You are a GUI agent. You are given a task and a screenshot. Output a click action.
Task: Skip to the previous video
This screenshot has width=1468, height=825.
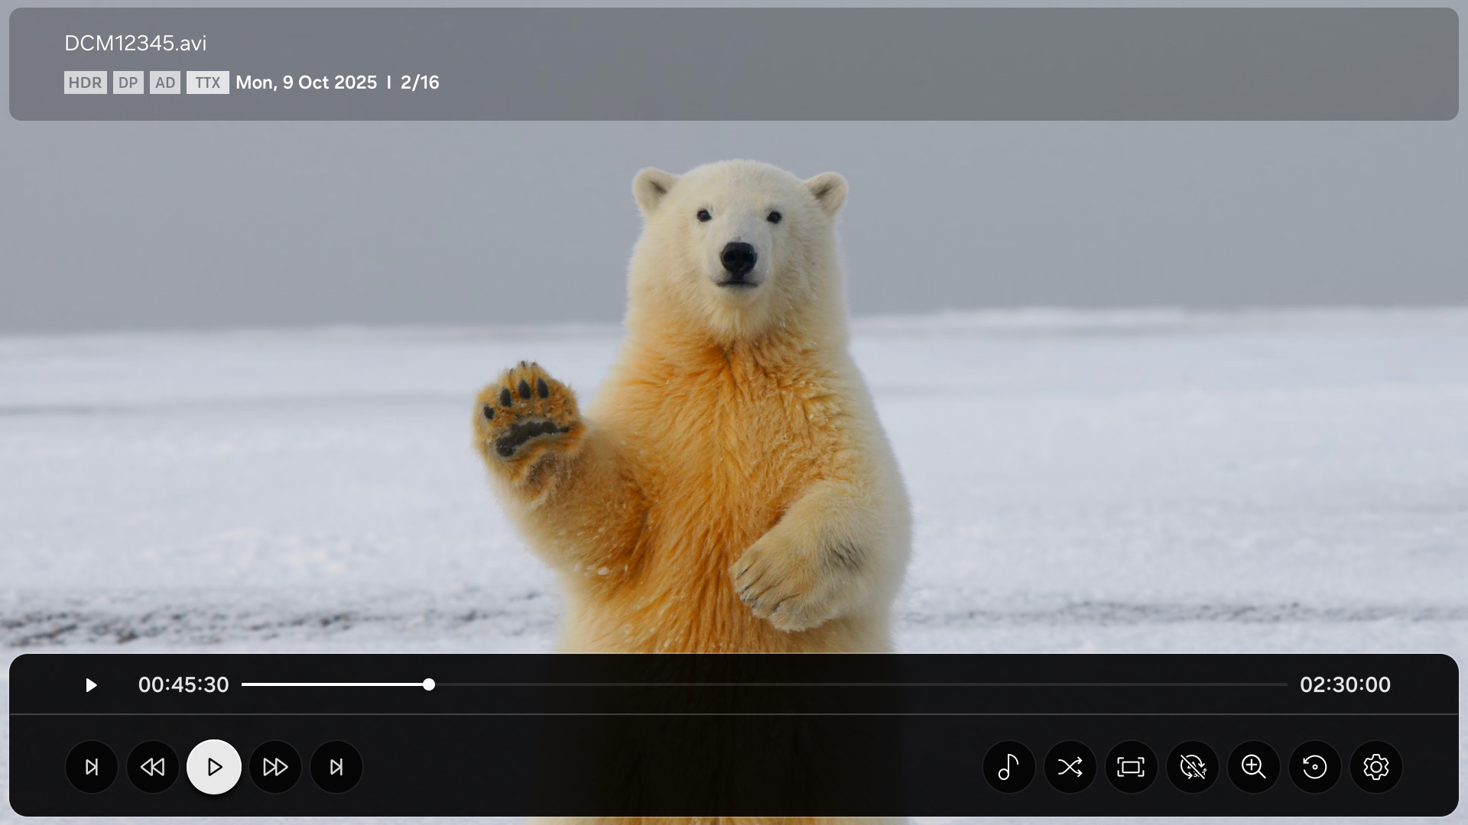[92, 767]
